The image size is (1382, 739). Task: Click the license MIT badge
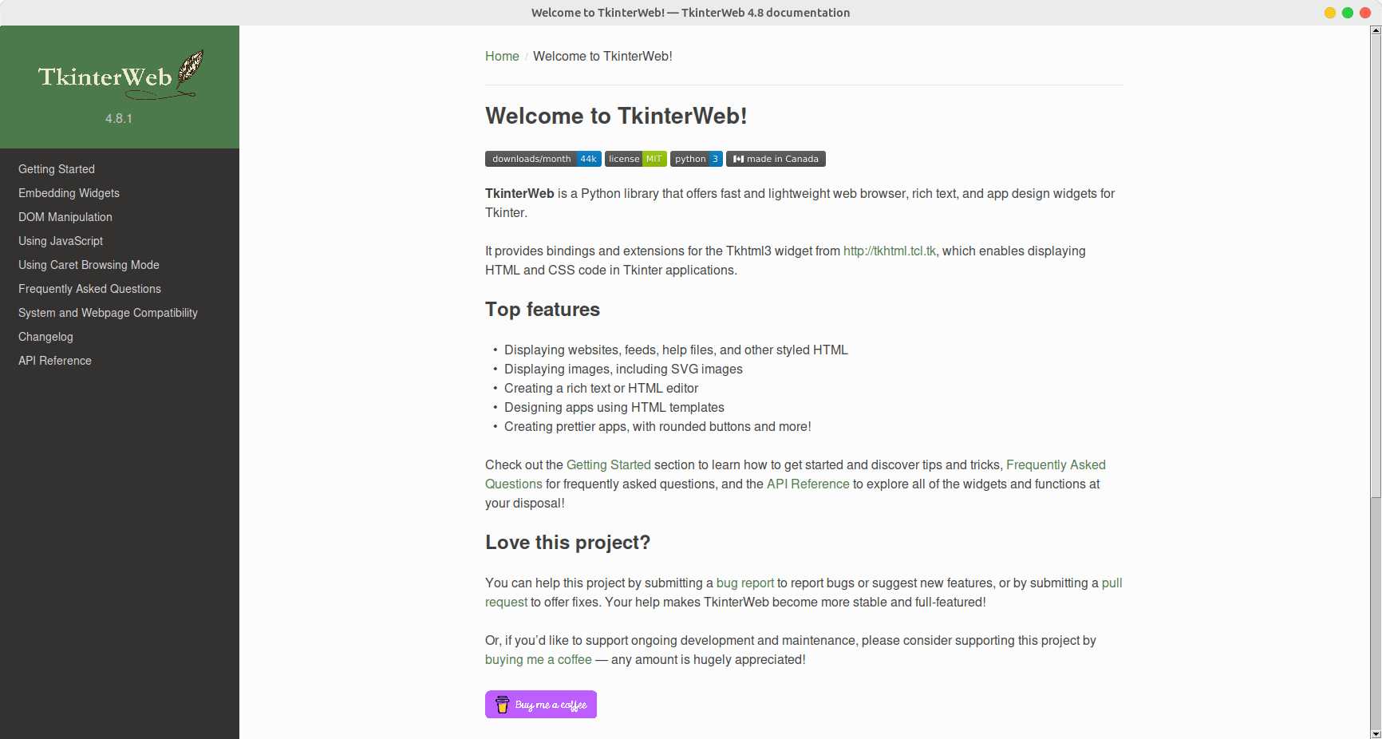point(636,159)
